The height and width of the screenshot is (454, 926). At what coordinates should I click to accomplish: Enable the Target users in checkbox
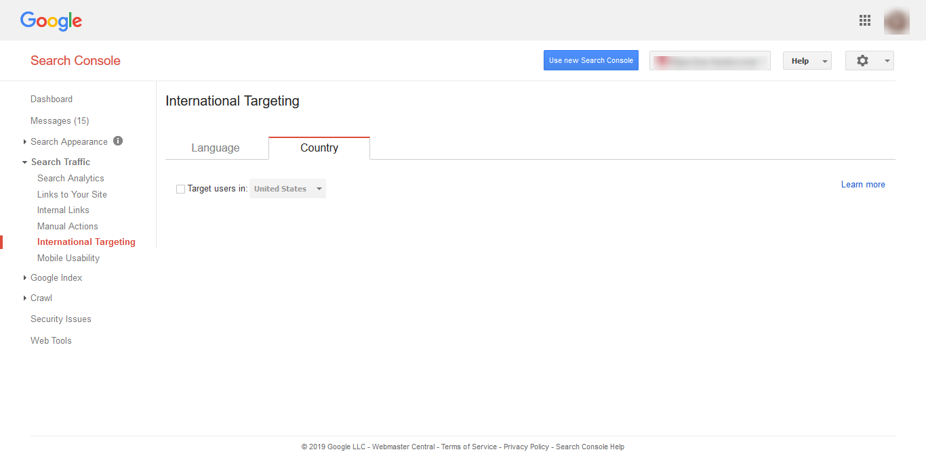180,189
